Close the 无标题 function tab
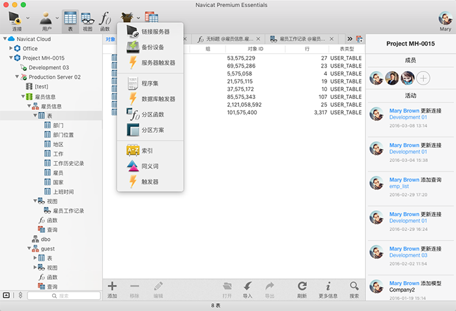 click(x=258, y=38)
